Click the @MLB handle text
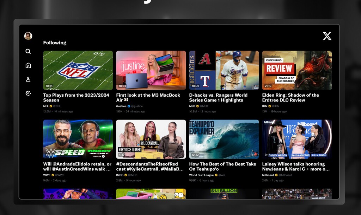 coord(204,106)
